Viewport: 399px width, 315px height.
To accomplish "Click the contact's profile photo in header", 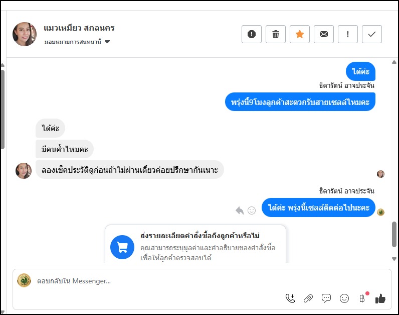I will 25,34.
